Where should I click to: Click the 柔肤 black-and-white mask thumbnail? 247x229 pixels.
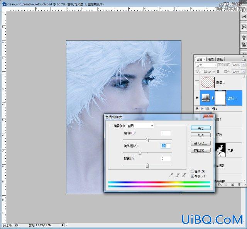click(220, 150)
